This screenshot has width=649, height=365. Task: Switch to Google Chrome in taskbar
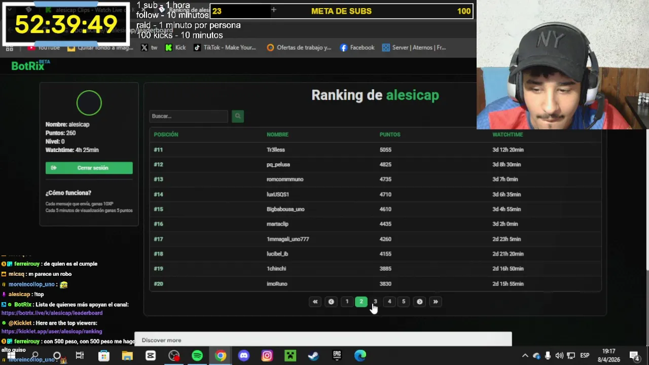[221, 355]
